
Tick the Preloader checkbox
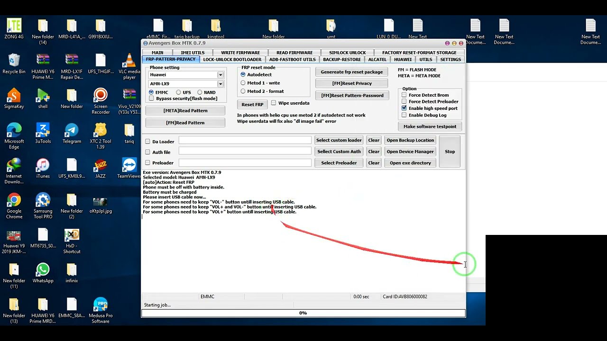coord(147,163)
